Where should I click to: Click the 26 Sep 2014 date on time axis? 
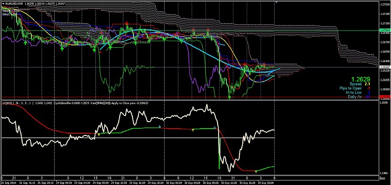click(x=8, y=183)
